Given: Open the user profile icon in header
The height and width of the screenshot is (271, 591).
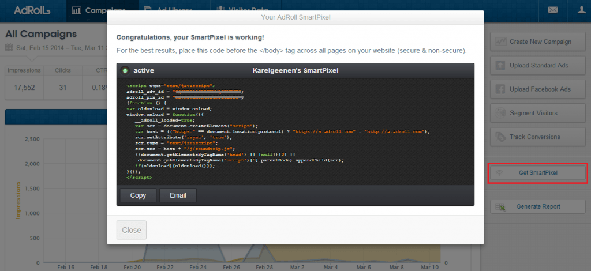Looking at the screenshot, I should click(x=582, y=10).
